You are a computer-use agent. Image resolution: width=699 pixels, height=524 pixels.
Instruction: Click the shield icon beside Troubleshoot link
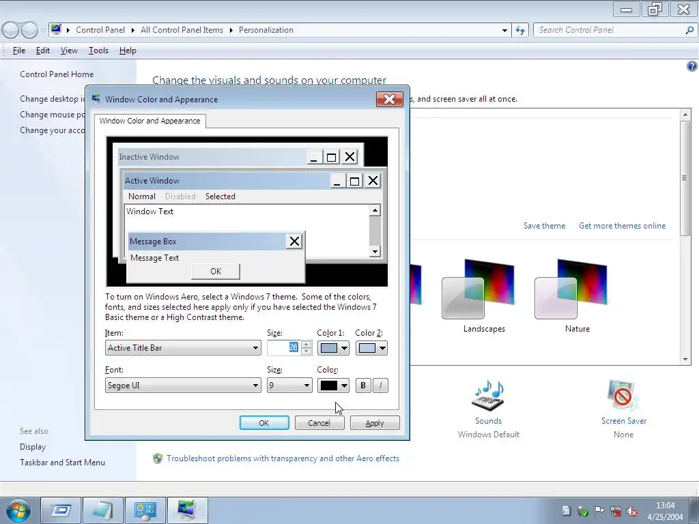pyautogui.click(x=158, y=458)
